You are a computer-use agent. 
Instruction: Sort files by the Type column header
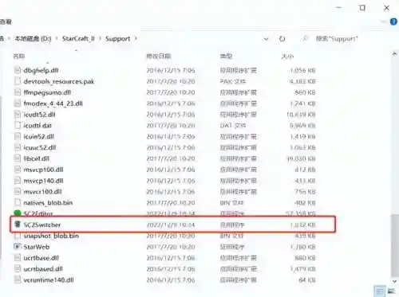pyautogui.click(x=226, y=57)
